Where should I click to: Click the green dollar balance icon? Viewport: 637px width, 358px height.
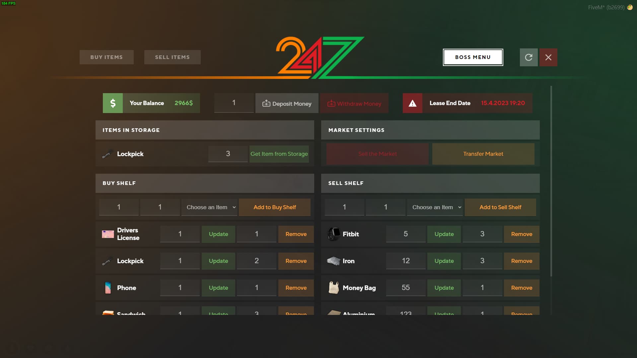pyautogui.click(x=113, y=103)
